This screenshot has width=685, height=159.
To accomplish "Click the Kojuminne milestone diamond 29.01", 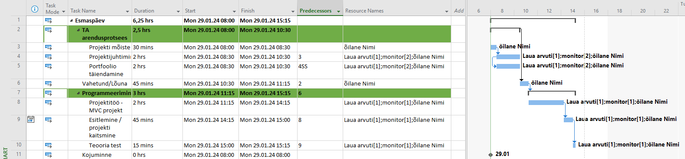I will pyautogui.click(x=490, y=155).
